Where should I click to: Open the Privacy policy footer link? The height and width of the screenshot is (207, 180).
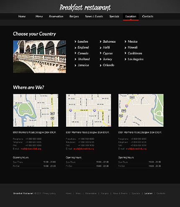click(49, 193)
